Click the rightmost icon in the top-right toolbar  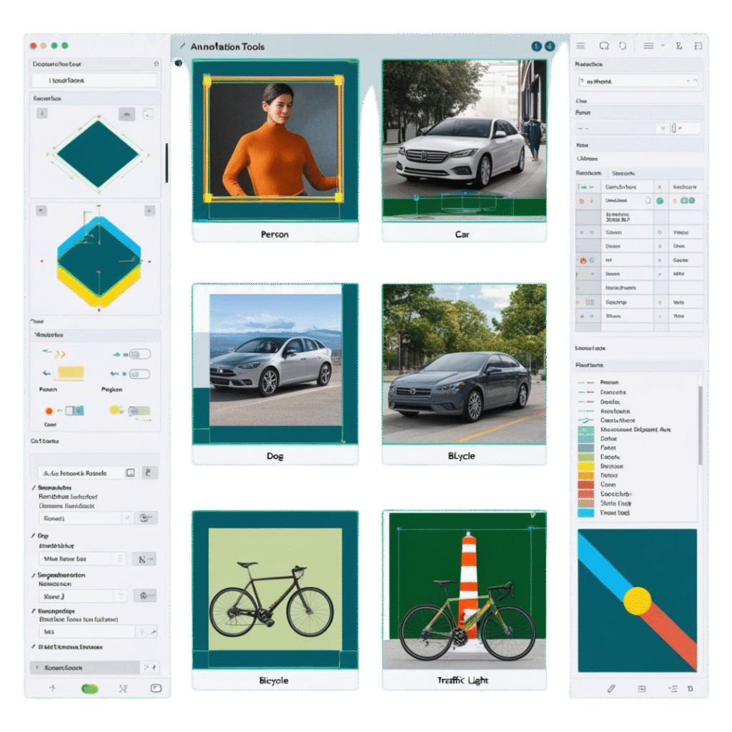click(698, 46)
